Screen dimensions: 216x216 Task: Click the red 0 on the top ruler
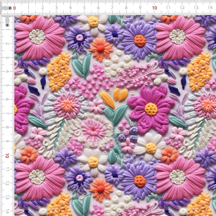tap(14, 8)
